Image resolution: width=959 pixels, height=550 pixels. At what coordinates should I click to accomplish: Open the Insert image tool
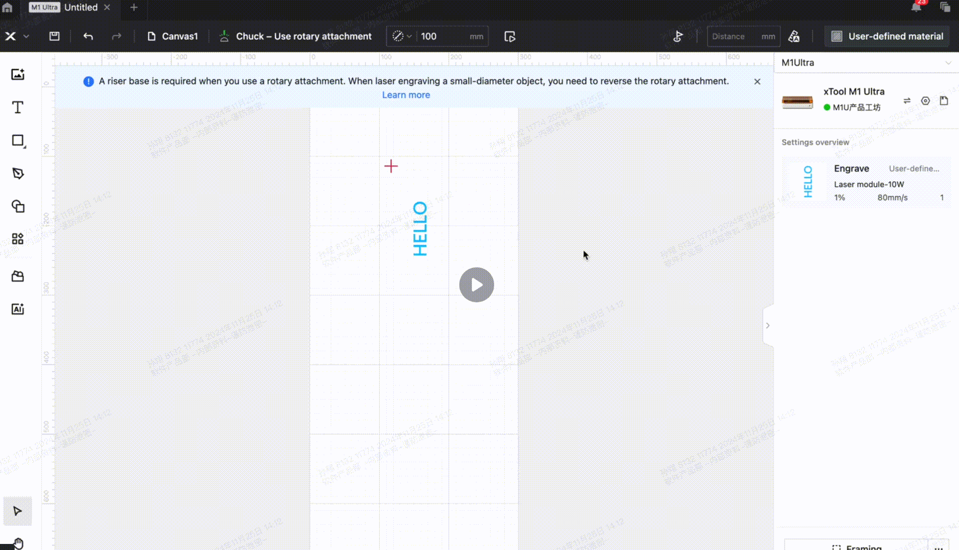pos(18,75)
